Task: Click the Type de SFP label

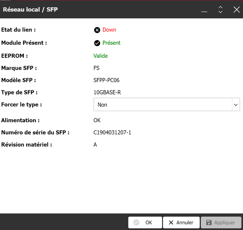Action: [19, 93]
